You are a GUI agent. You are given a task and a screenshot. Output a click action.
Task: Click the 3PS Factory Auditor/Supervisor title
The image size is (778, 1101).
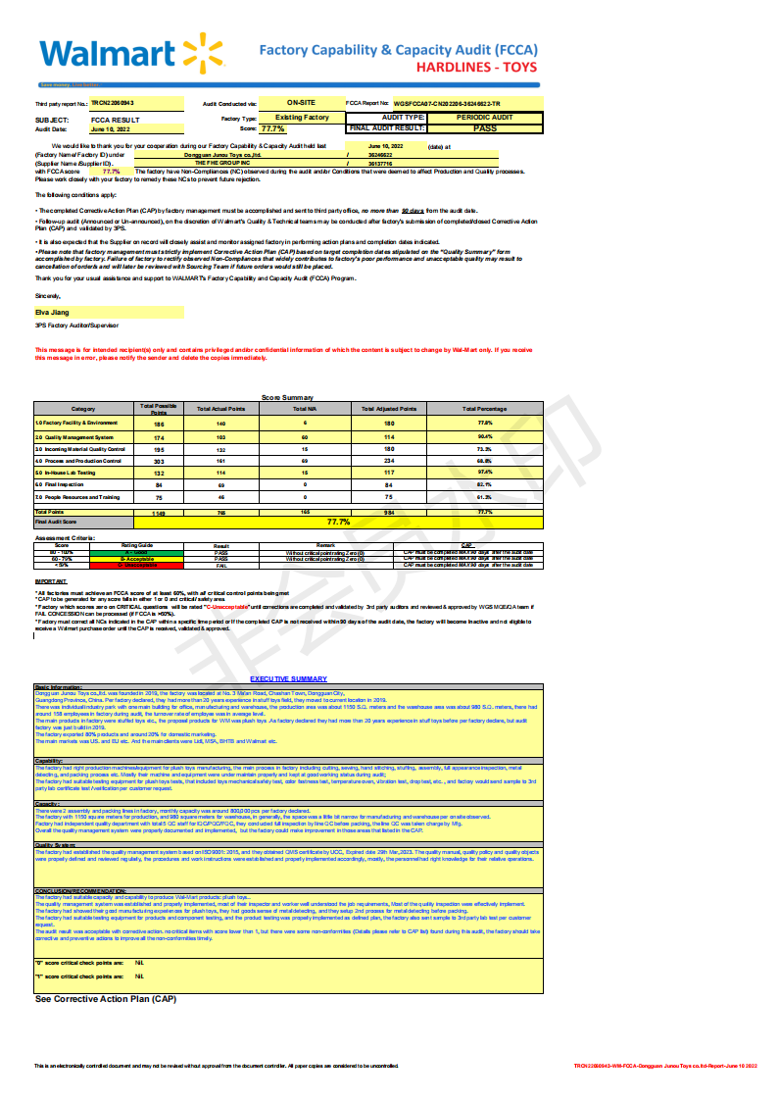click(x=77, y=325)
